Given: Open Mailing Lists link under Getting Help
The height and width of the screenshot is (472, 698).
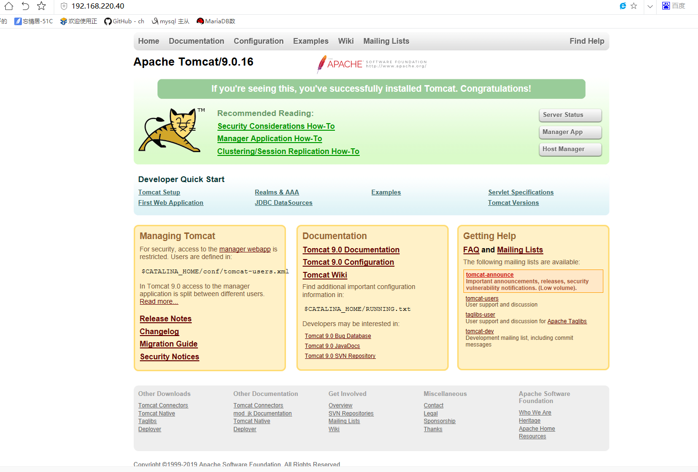Looking at the screenshot, I should coord(520,250).
